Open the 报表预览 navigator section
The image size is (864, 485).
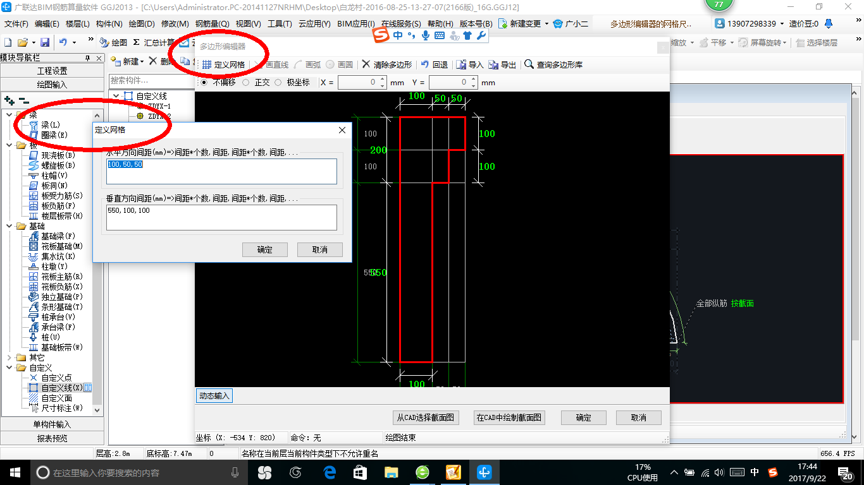click(52, 438)
